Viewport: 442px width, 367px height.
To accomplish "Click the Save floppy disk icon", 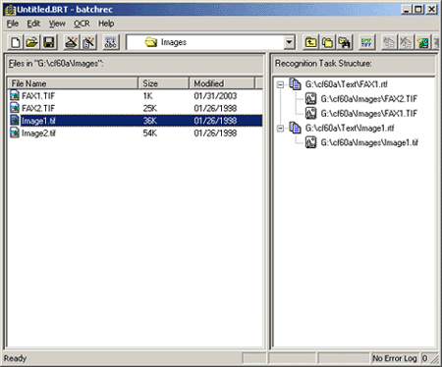I will (49, 42).
